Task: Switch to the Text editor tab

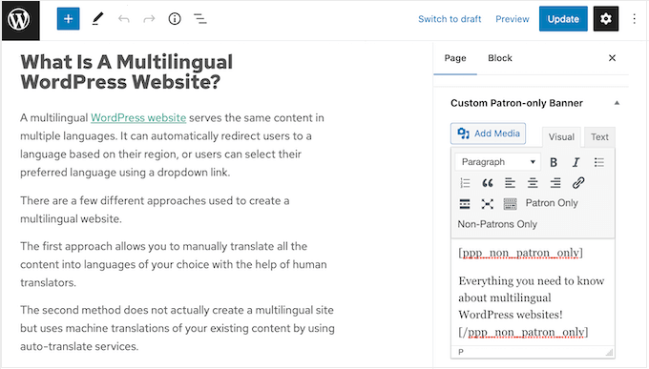Action: (599, 137)
